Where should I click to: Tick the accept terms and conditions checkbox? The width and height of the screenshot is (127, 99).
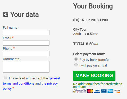[5, 78]
